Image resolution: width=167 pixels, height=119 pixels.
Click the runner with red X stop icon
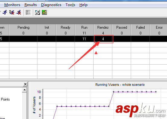pyautogui.click(x=19, y=12)
